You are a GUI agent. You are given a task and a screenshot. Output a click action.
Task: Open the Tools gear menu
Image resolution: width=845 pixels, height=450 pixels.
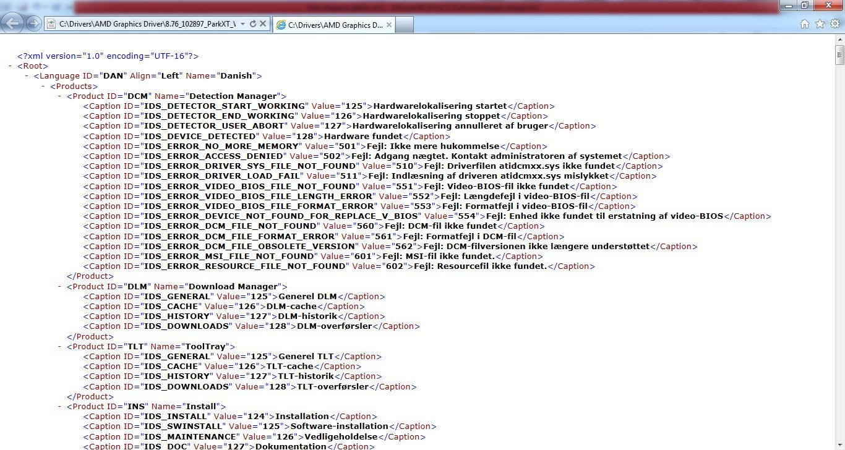click(x=834, y=24)
